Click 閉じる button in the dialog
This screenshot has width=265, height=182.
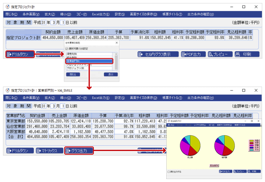pyautogui.click(x=73, y=74)
